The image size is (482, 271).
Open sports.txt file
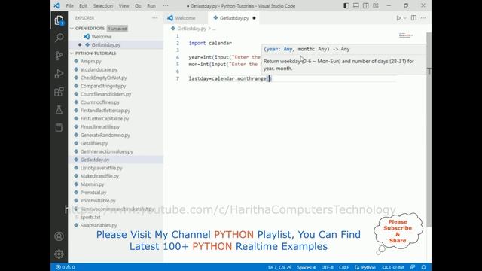[90, 217]
